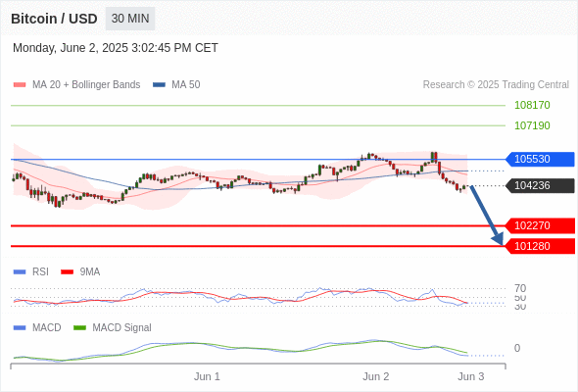Click the Jun 3 date axis label
The height and width of the screenshot is (392, 578).
tap(471, 376)
